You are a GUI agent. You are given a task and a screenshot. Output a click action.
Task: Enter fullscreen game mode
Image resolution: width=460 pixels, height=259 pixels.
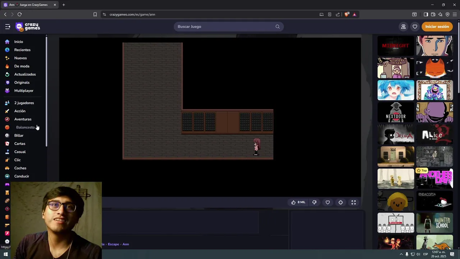click(x=354, y=203)
